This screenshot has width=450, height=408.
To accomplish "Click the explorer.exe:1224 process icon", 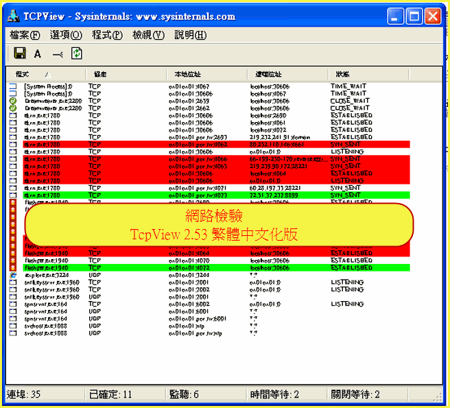I will coord(12,274).
